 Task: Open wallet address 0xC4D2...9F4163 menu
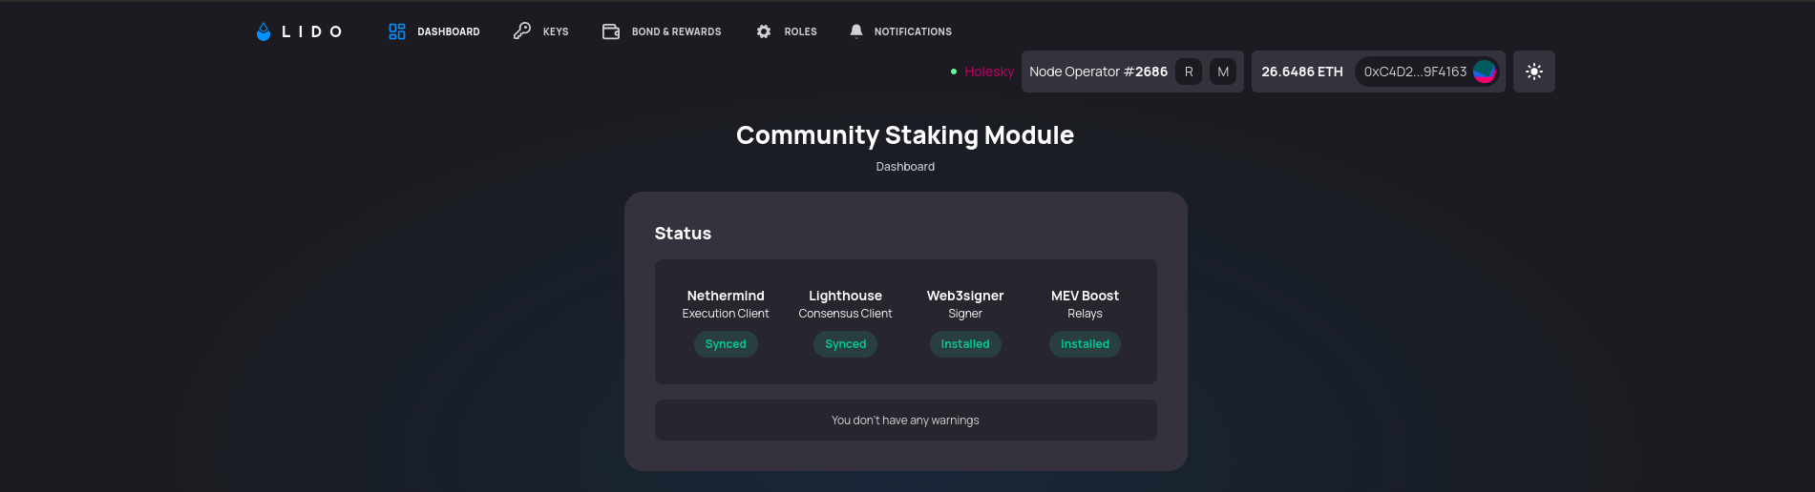pos(1415,72)
